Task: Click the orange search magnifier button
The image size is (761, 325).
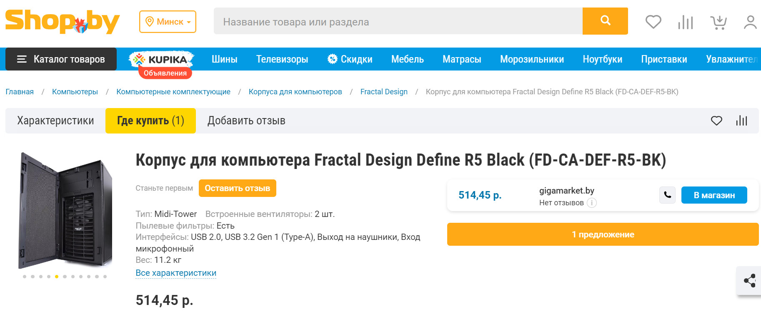Action: [x=605, y=21]
